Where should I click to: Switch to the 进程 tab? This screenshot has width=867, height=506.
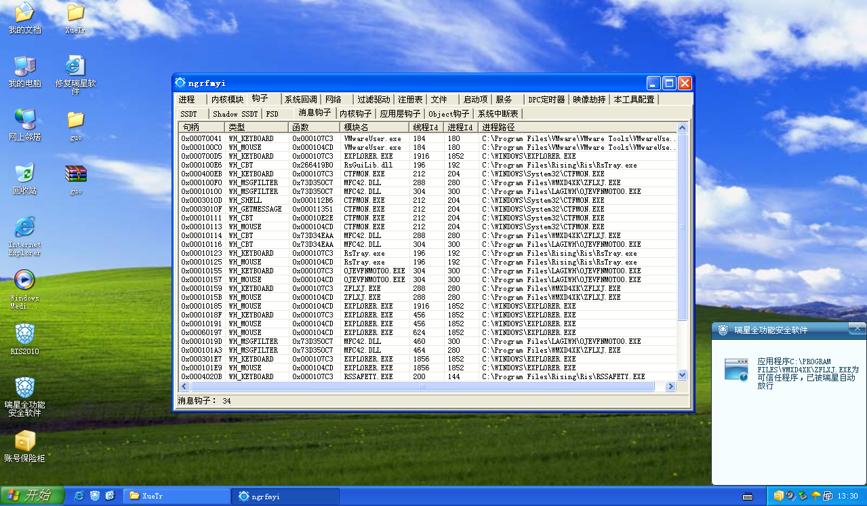tap(187, 100)
